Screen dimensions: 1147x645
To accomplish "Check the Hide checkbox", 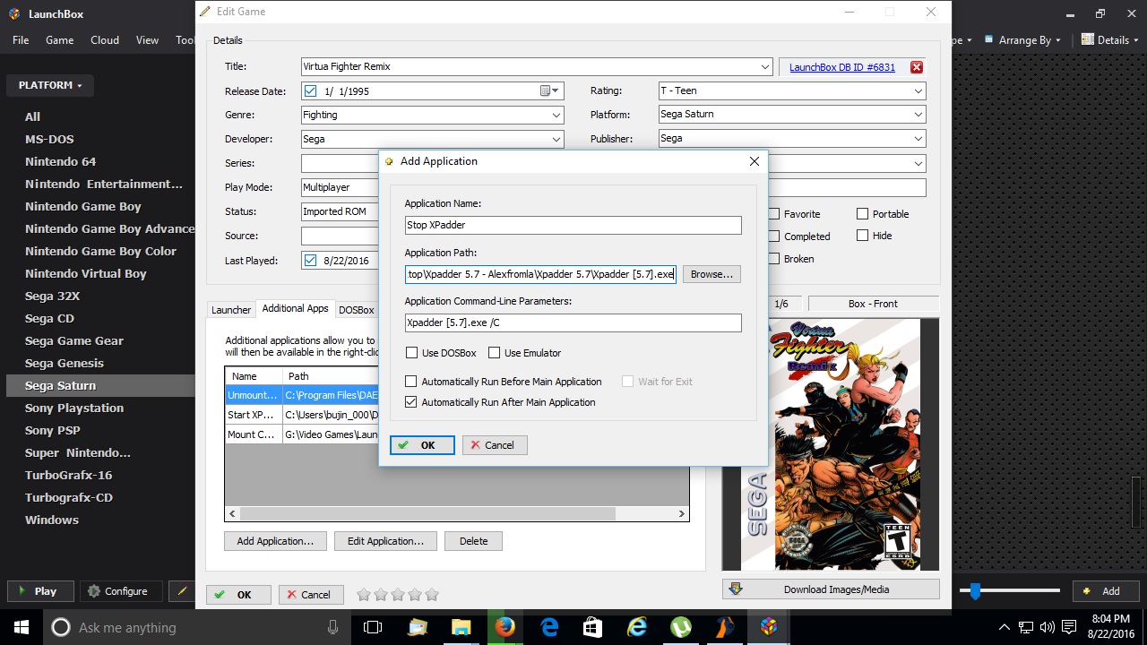I will (862, 236).
